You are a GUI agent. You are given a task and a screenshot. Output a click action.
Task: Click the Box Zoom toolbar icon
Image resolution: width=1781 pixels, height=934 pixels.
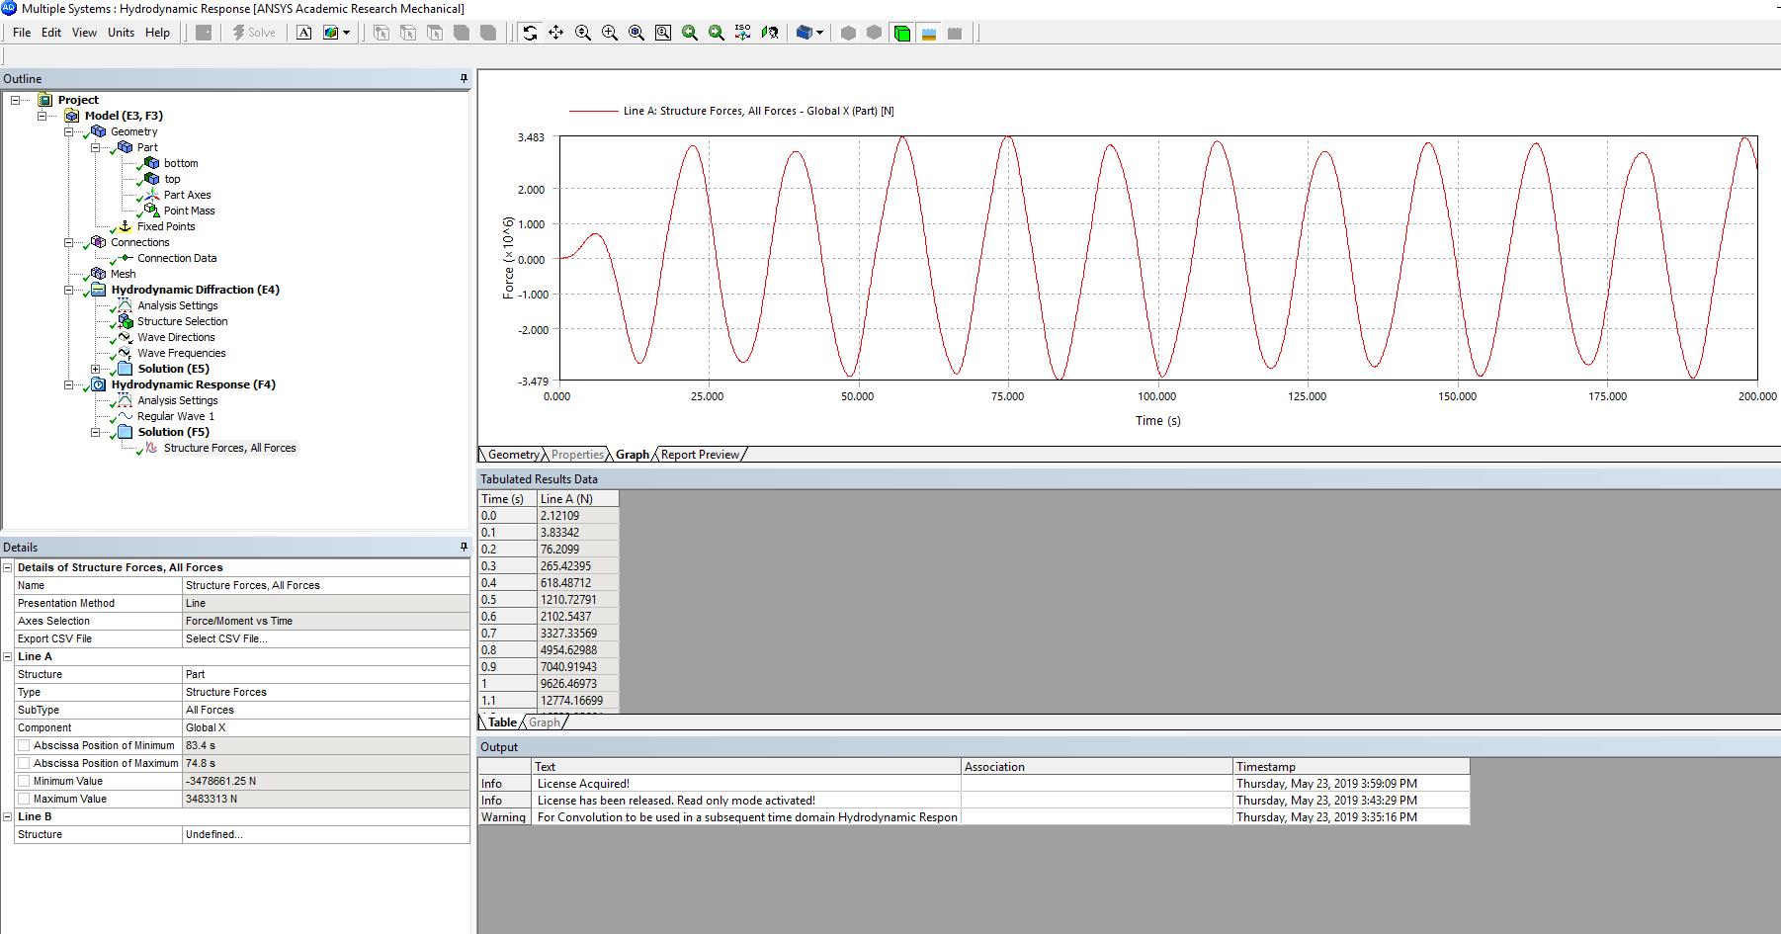click(x=662, y=33)
